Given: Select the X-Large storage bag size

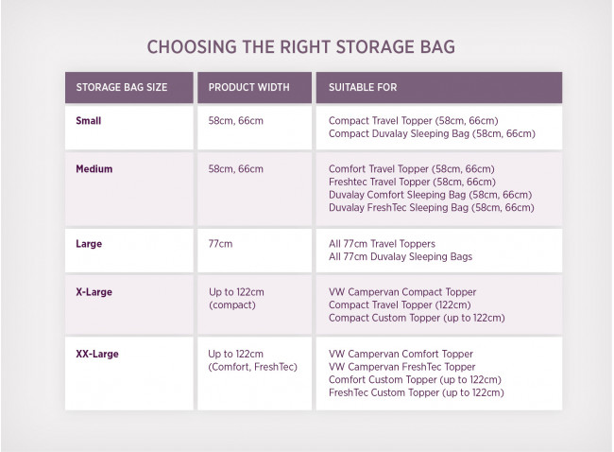Looking at the screenshot, I should tap(94, 292).
